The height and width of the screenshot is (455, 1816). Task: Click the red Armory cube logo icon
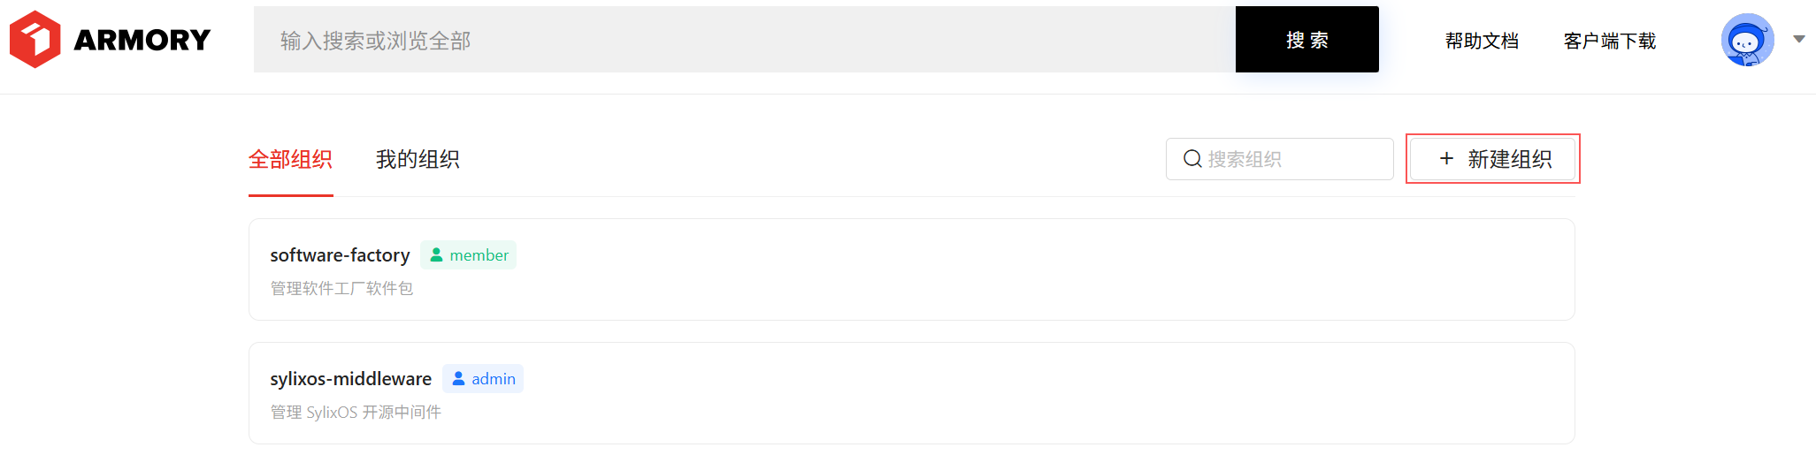(35, 40)
